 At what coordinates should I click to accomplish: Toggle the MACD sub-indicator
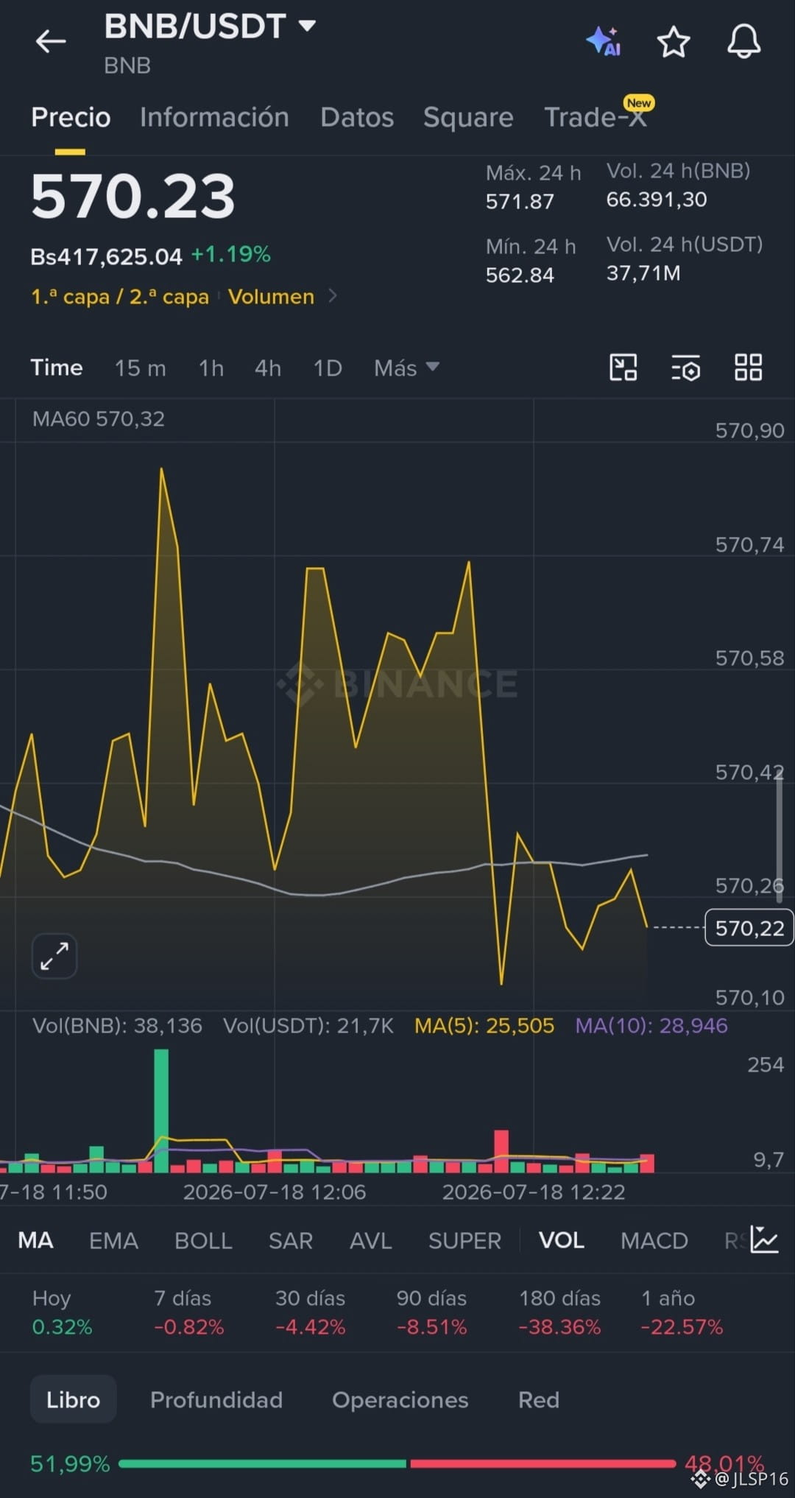(x=654, y=1241)
